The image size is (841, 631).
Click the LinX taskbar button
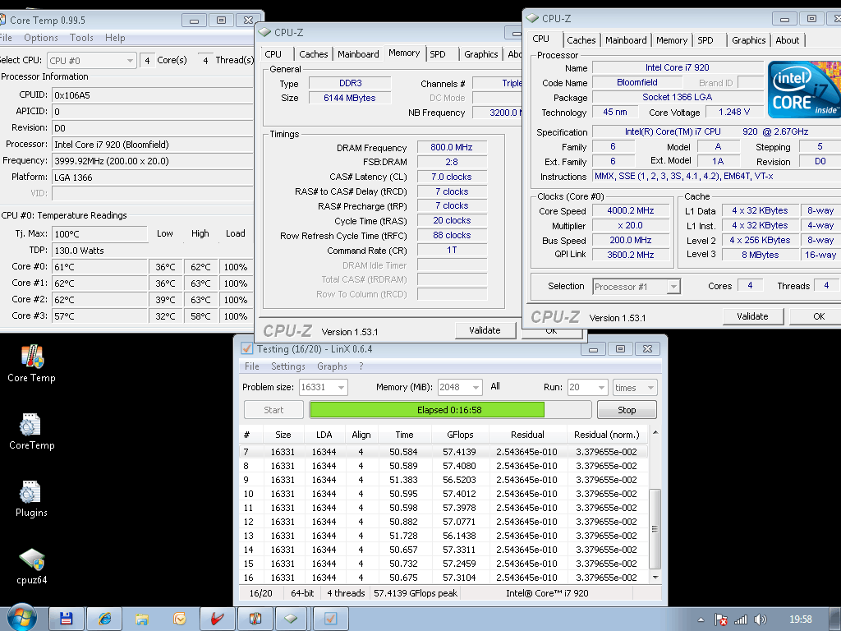(x=330, y=618)
